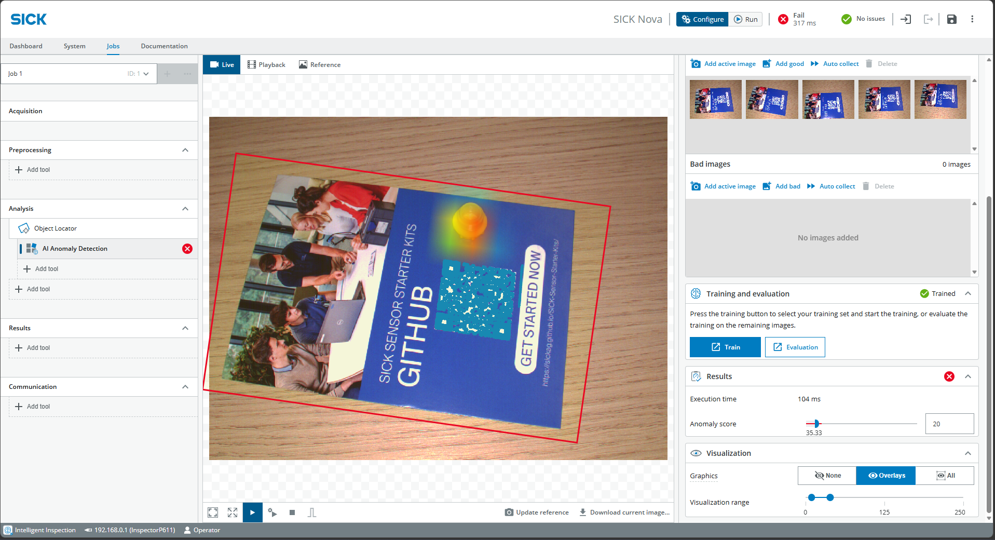Collapse the Analysis section
Screen dimensions: 995x540
tap(185, 209)
